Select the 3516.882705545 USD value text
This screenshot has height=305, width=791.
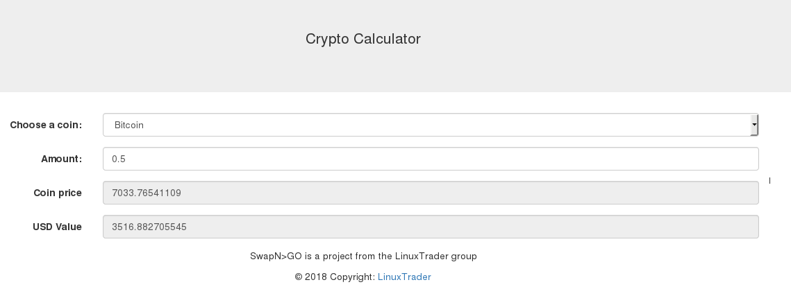(149, 227)
